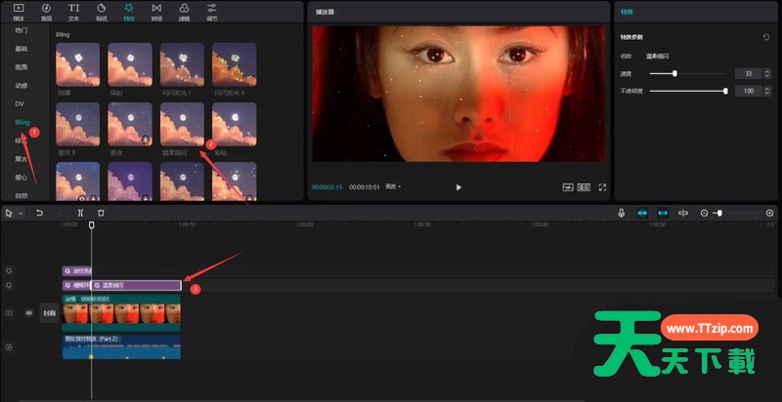Delete selected clip with trash icon

coord(101,212)
